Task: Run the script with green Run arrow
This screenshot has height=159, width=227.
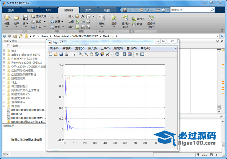Action: 114,17
